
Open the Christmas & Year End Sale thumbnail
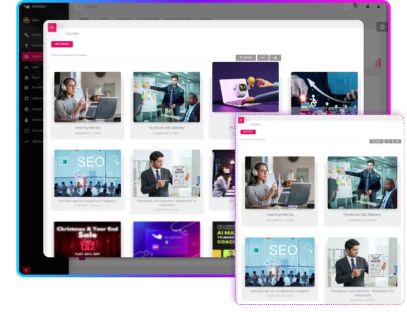pyautogui.click(x=87, y=239)
